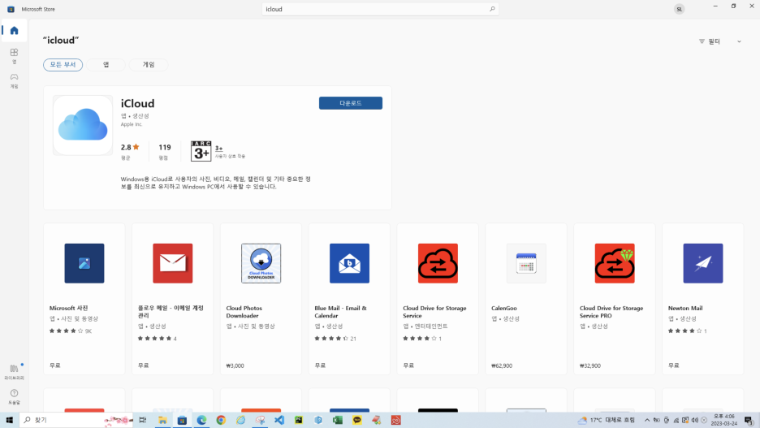The width and height of the screenshot is (760, 428).
Task: Open the Apps section in sidebar
Action: point(14,55)
